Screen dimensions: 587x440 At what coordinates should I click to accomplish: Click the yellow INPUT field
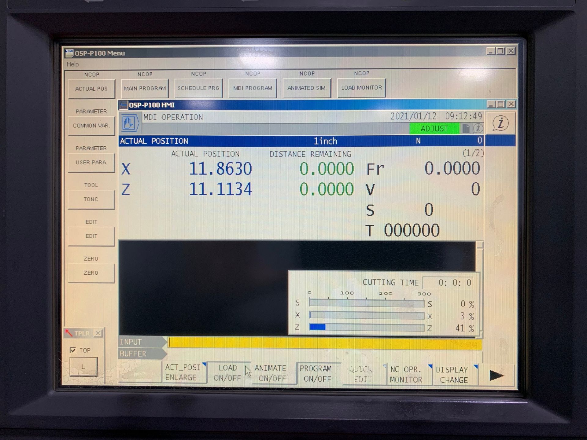325,343
